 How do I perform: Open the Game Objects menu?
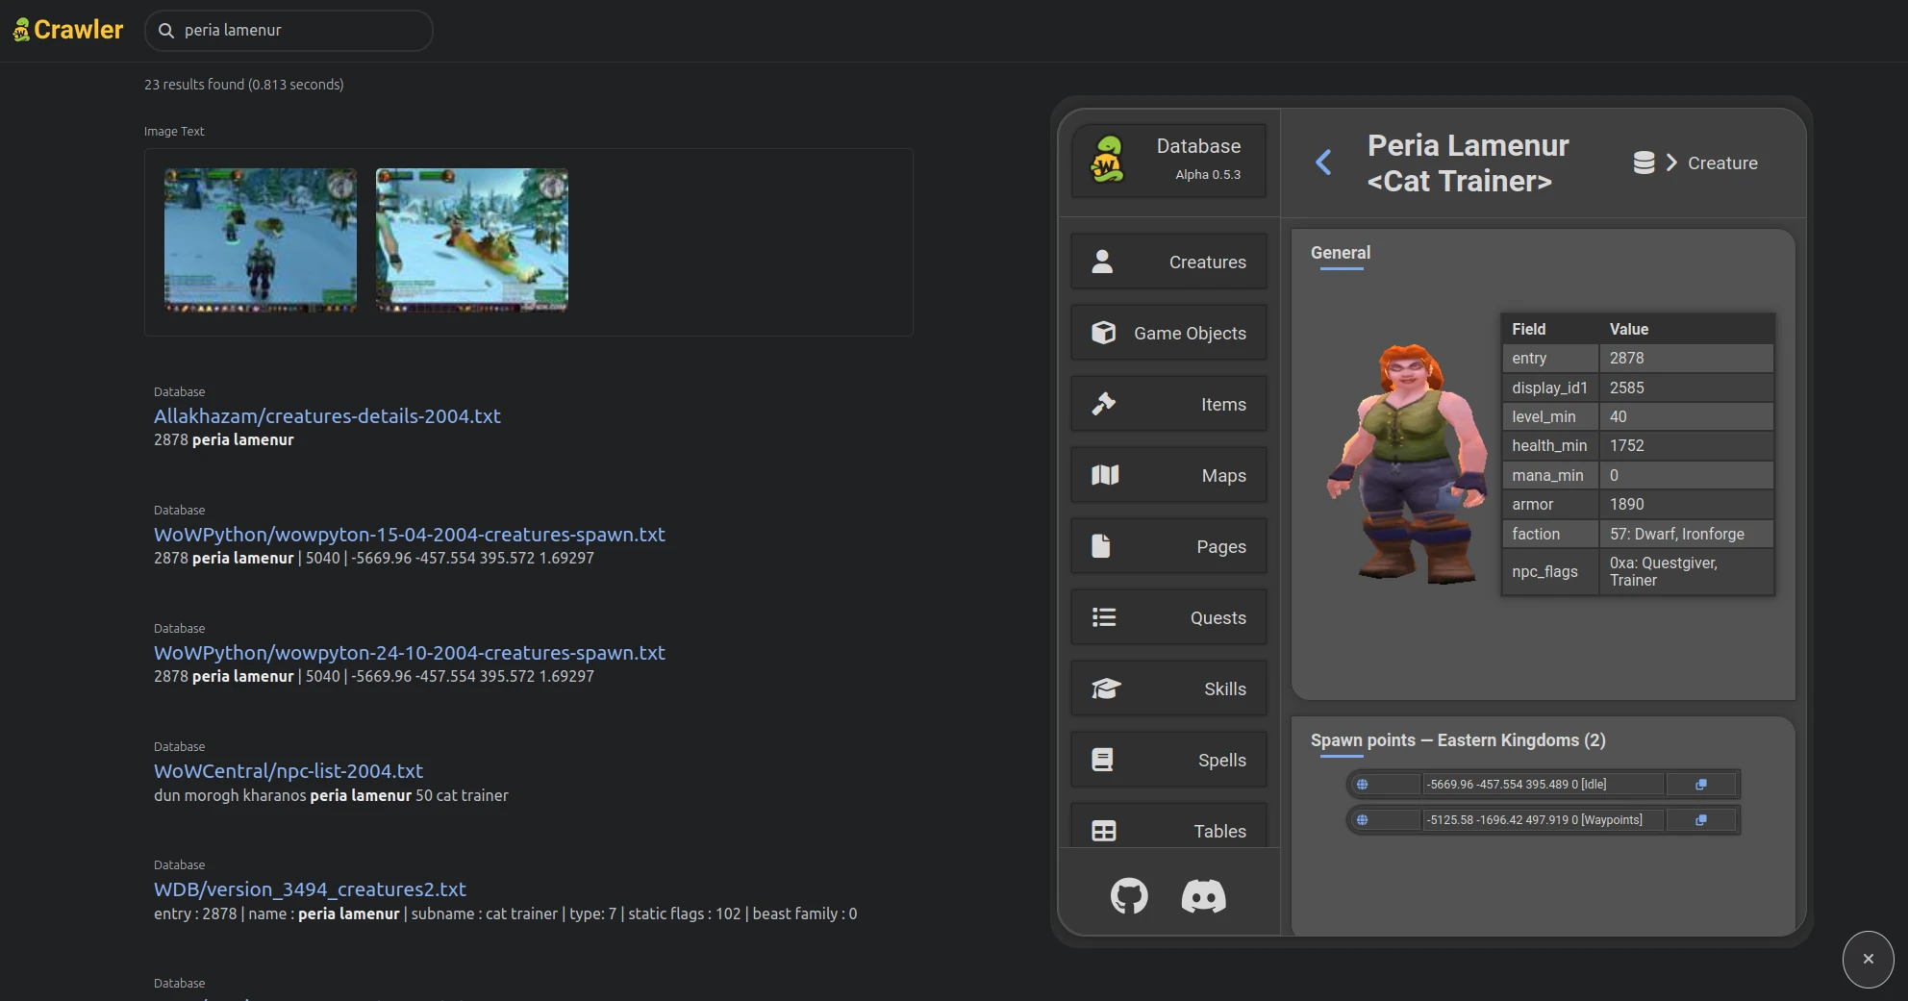click(x=1168, y=333)
